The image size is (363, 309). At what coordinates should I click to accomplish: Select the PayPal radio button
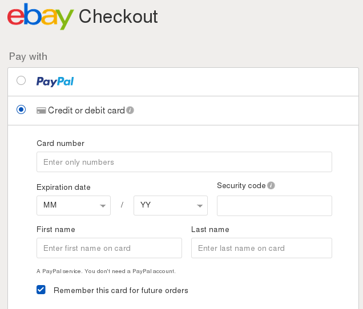[21, 80]
